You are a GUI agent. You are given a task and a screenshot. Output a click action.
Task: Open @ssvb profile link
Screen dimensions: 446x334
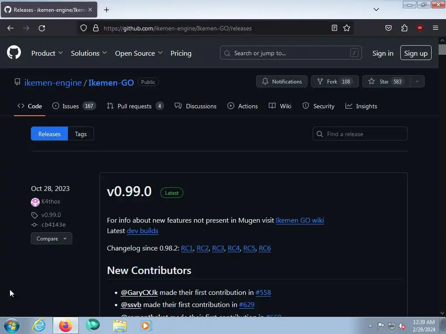pos(131,305)
